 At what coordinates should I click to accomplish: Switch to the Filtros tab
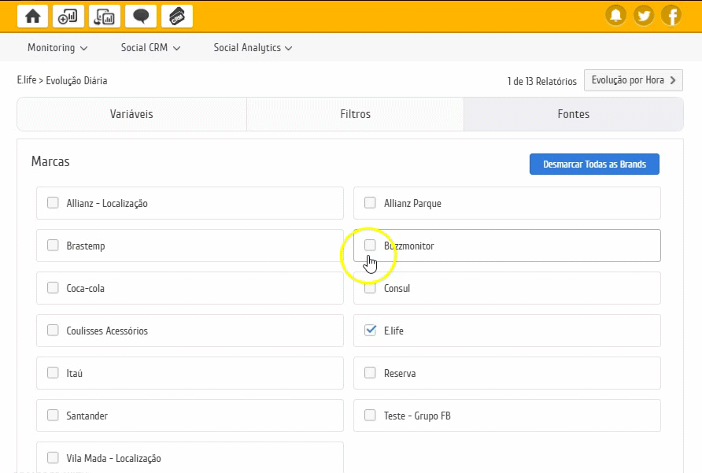355,114
